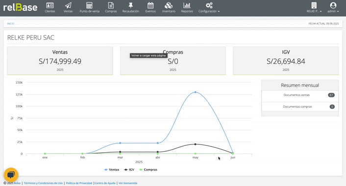This screenshot has width=346, height=186.
Task: Open Centro de Ayuda link
Action: pos(105,183)
